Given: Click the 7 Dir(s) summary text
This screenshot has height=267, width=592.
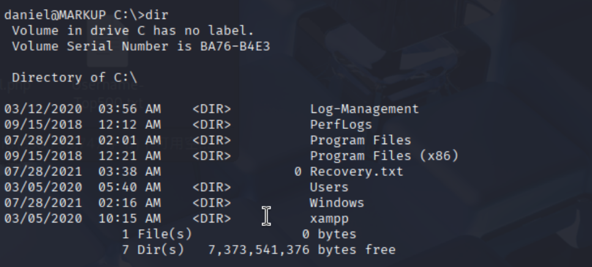Looking at the screenshot, I should click(153, 250).
